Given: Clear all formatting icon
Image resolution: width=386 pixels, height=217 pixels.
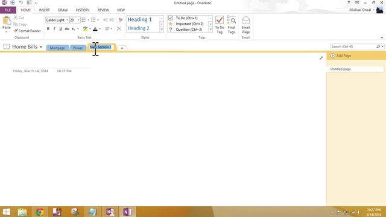Looking at the screenshot, I should 121,20.
